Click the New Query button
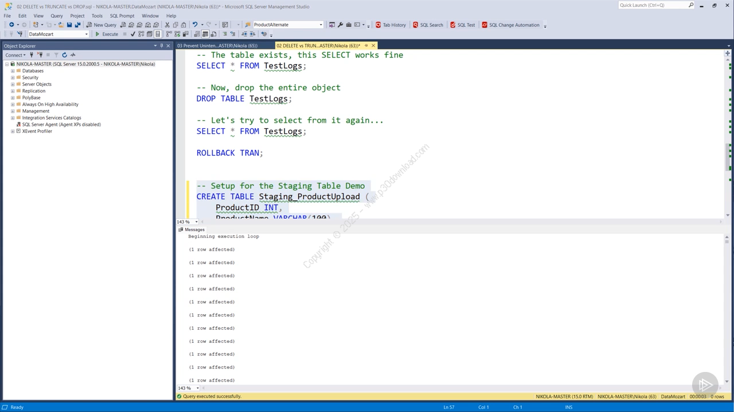 tap(101, 25)
